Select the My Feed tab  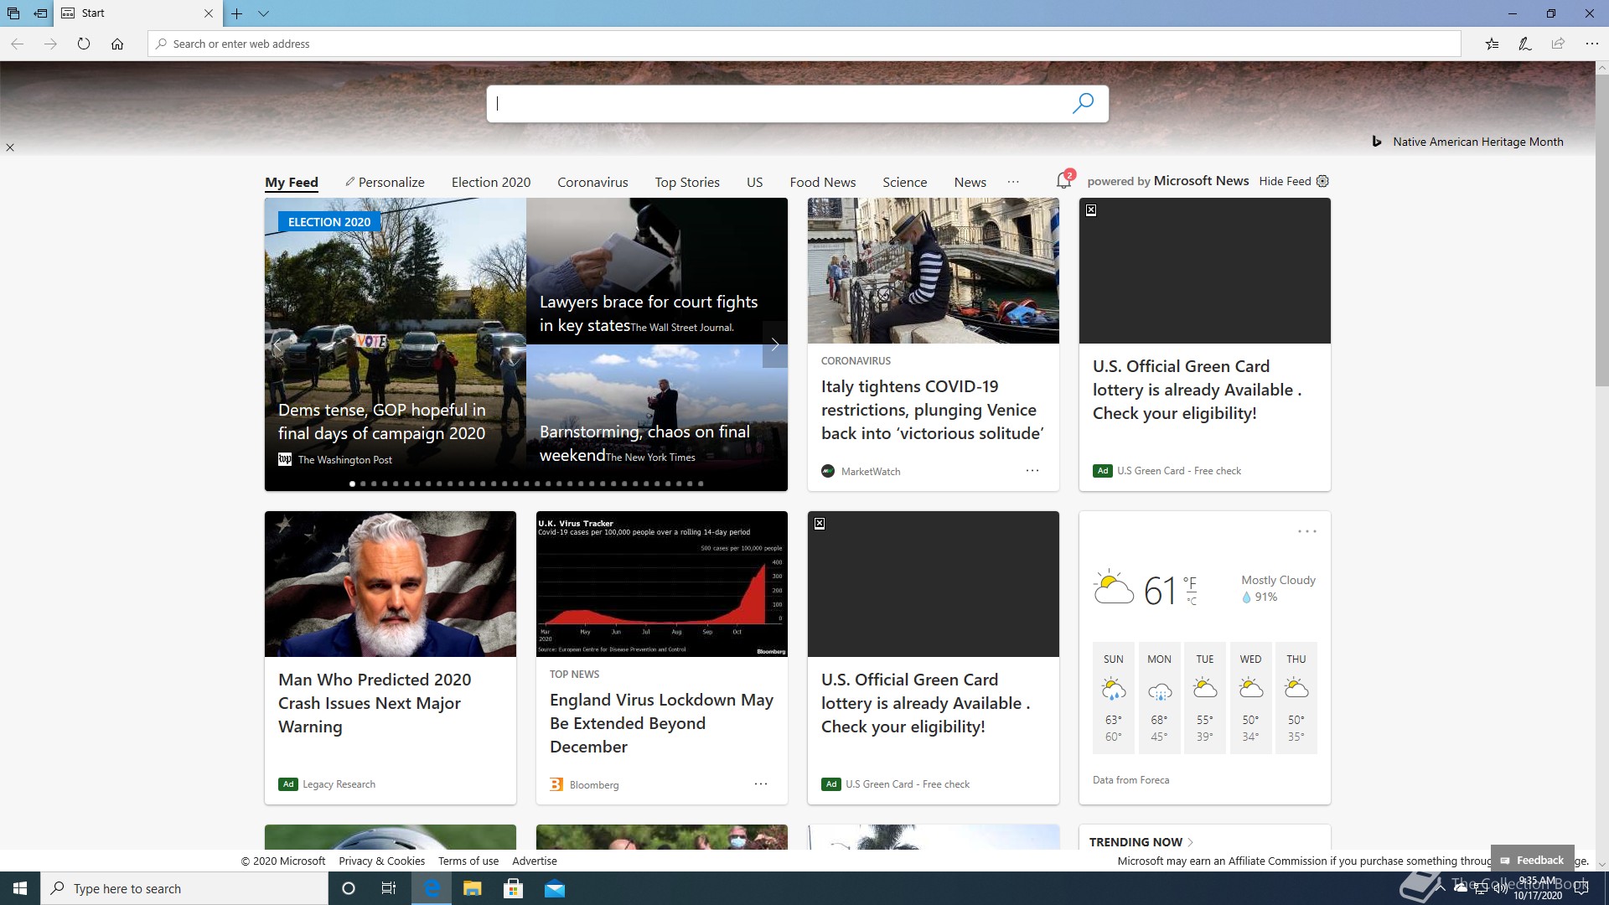(292, 183)
